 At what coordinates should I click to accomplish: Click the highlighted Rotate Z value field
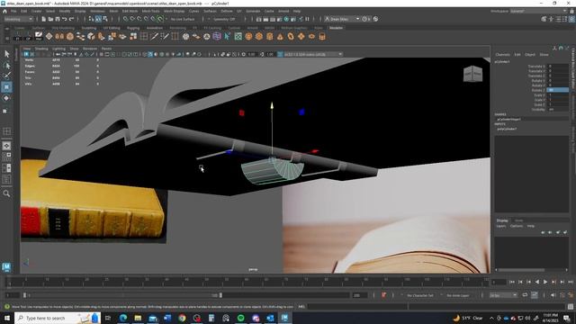pyautogui.click(x=557, y=90)
